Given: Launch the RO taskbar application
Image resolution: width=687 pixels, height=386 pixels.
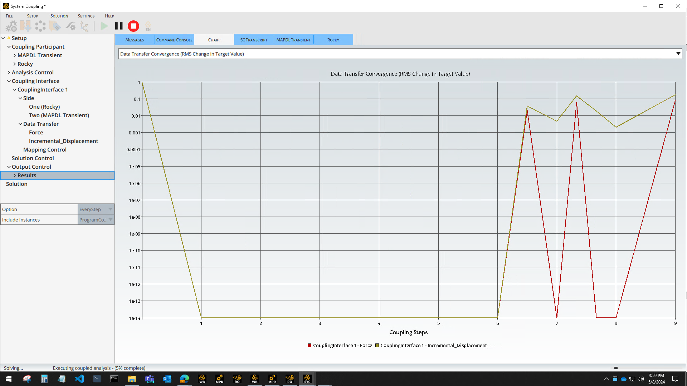Looking at the screenshot, I should coord(237,378).
